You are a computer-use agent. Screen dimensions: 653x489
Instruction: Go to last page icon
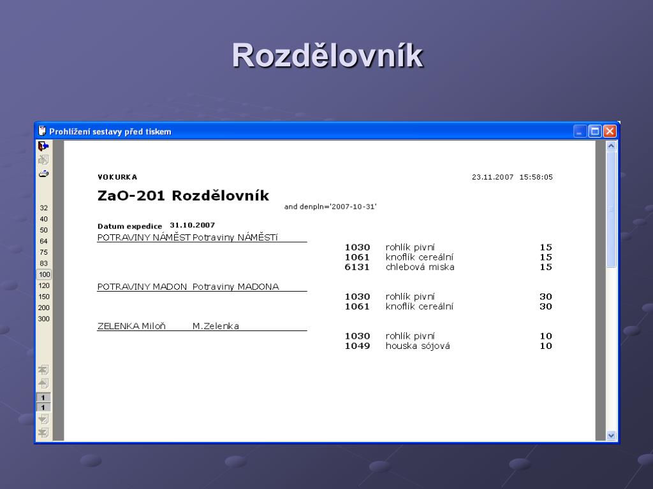(43, 432)
